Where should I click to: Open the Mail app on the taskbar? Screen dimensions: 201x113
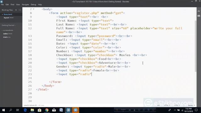click(x=54, y=110)
